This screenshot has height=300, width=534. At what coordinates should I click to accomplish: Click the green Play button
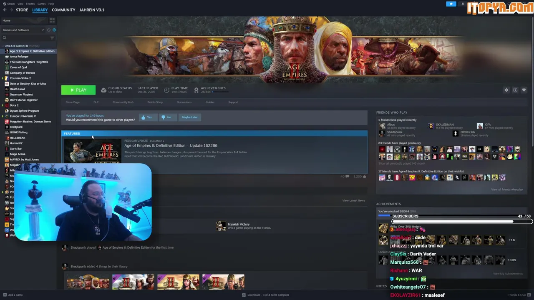coord(78,90)
